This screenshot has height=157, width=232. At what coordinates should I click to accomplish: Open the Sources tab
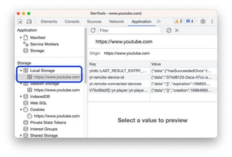tap(94, 22)
